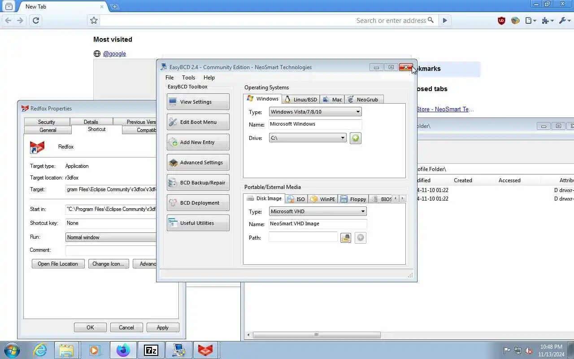Click the uBlock Origin extension icon
Viewport: 574px width, 359px height.
click(501, 20)
